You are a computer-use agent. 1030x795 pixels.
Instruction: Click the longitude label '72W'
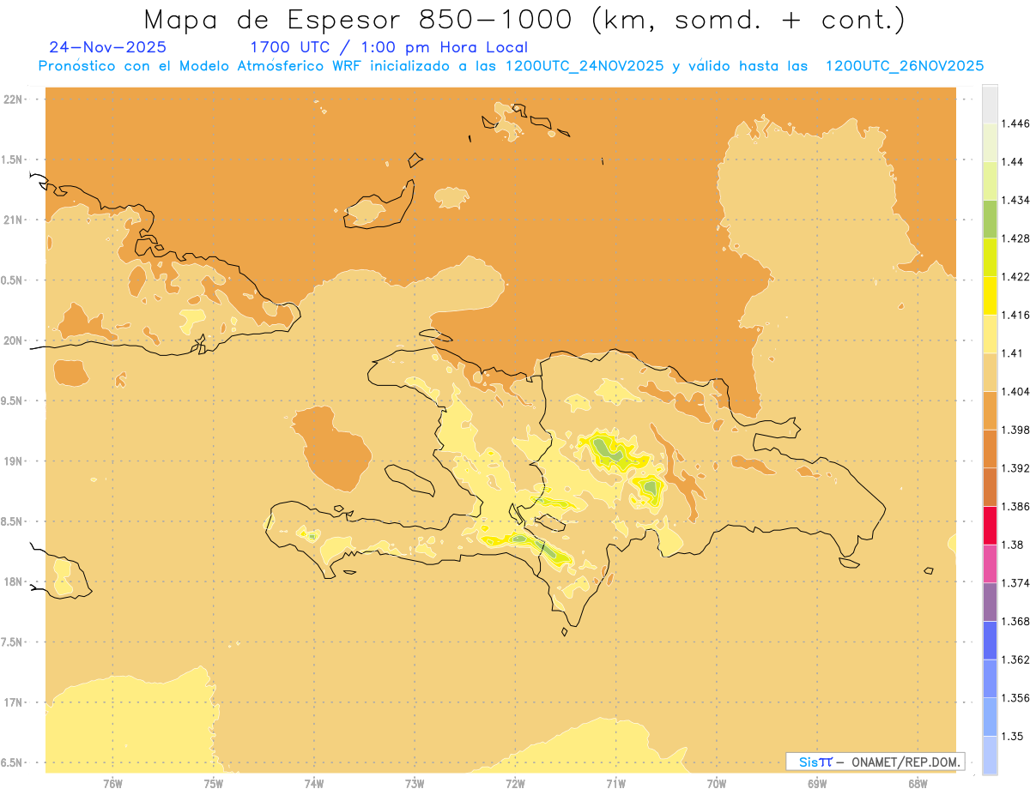(515, 783)
